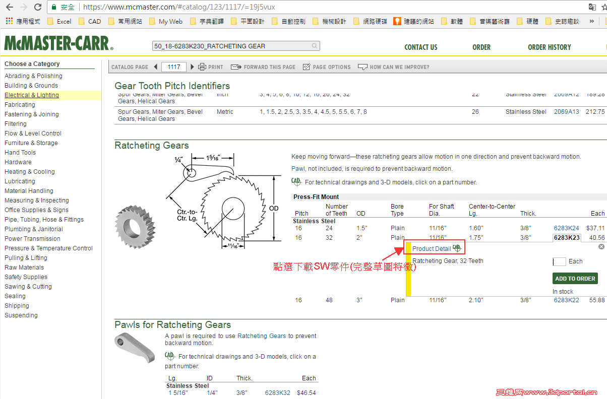Click the CAD icon next to Product Detail
Screen dimensions: 607x399
tap(457, 248)
